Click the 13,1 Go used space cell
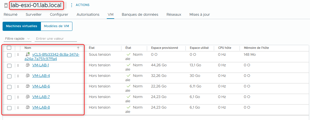310x120 pixels. [195, 65]
